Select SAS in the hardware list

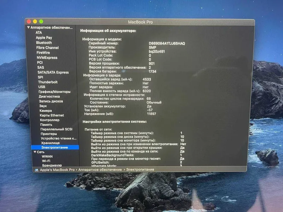(x=41, y=67)
